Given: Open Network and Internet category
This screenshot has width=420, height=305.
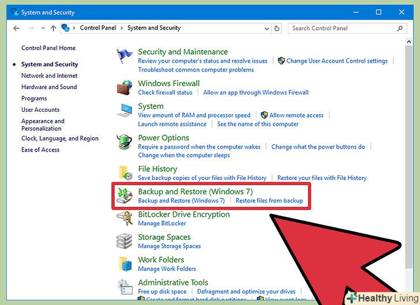Looking at the screenshot, I should (x=49, y=76).
